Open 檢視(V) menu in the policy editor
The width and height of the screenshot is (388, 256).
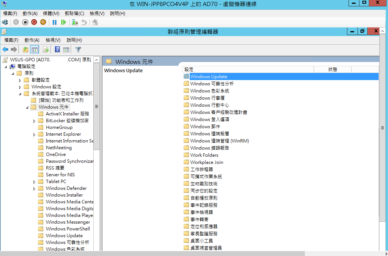(53, 40)
